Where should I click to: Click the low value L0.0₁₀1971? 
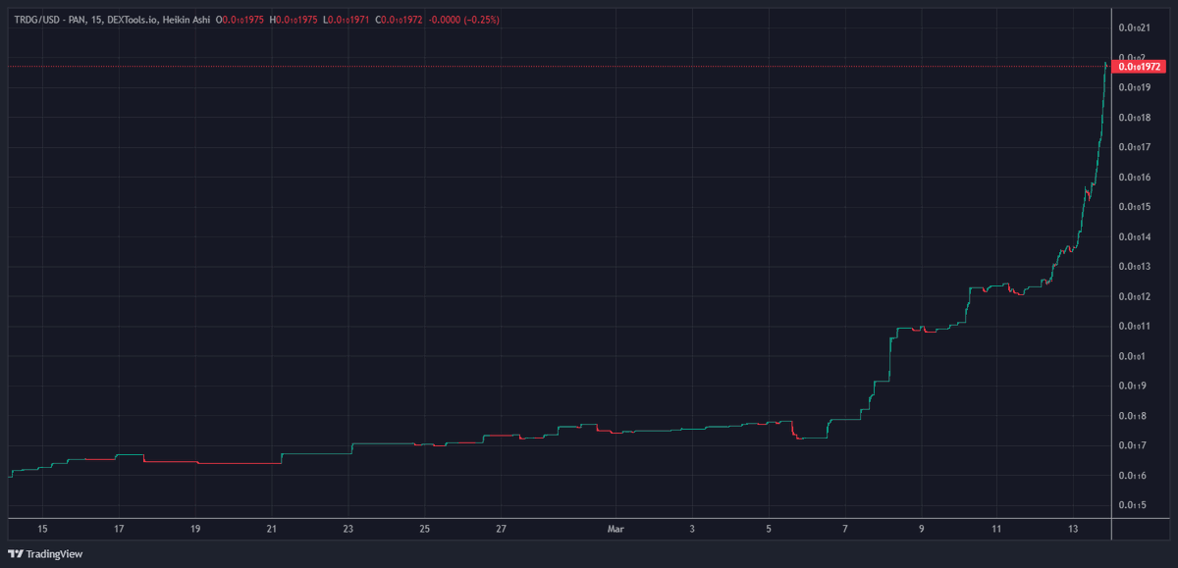(346, 20)
